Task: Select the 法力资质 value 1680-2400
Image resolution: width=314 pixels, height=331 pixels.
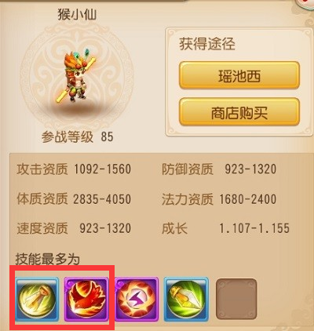Action: tap(247, 199)
